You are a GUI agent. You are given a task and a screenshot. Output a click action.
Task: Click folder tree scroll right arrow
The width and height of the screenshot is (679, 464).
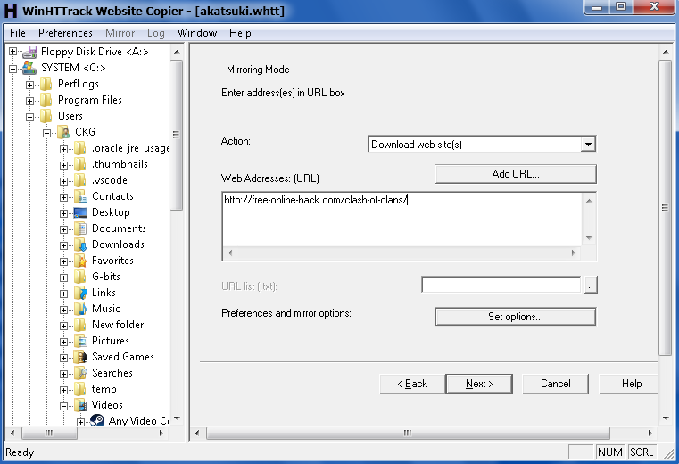(x=161, y=433)
